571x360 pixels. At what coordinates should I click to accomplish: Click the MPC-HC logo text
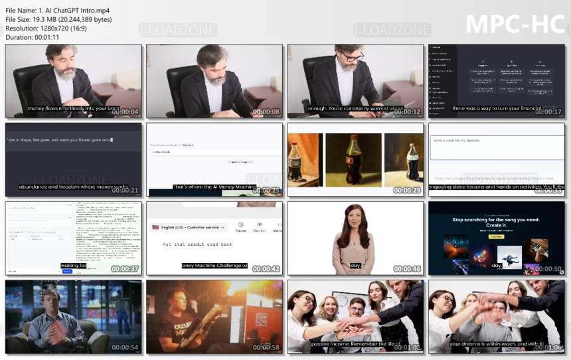(x=516, y=25)
